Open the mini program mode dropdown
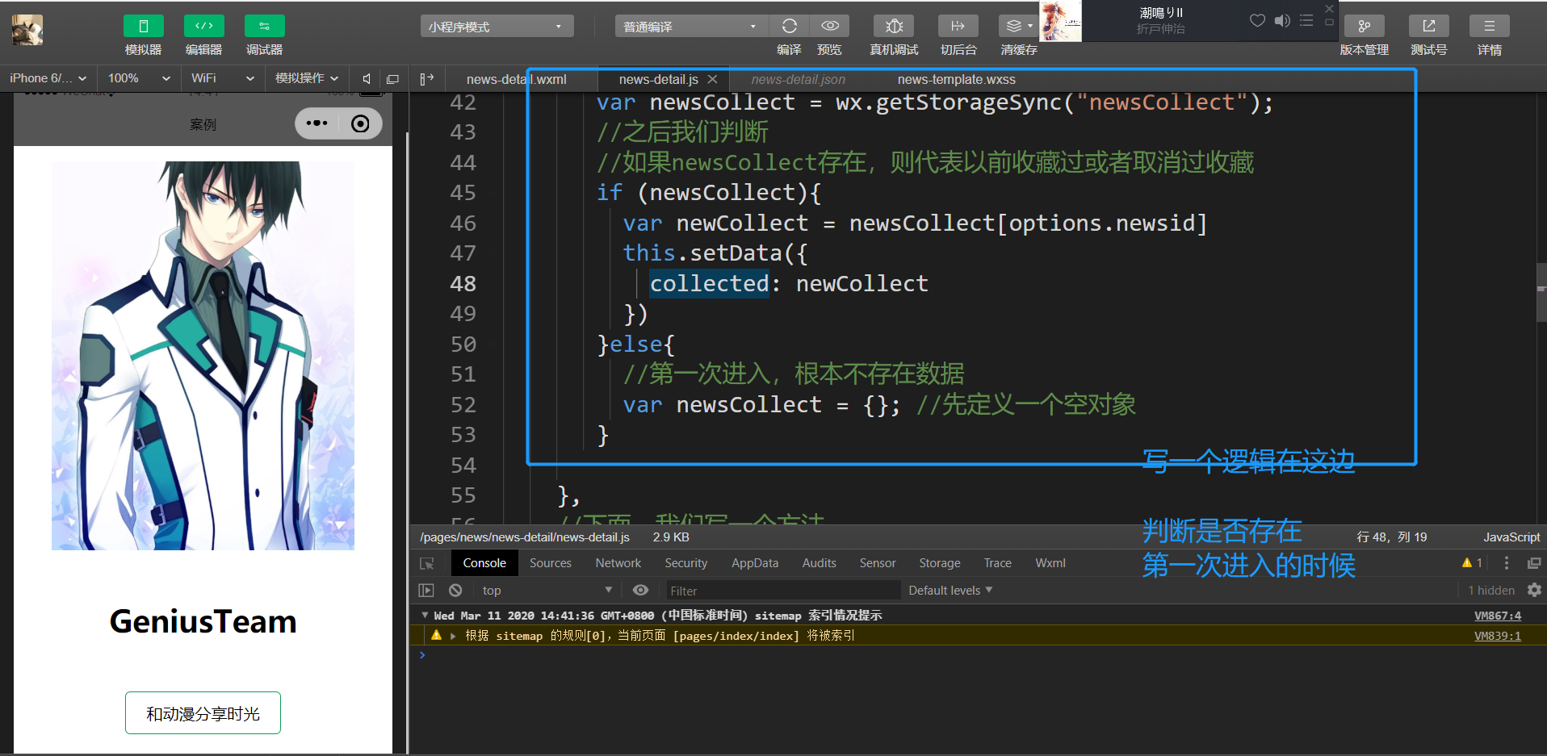Image resolution: width=1547 pixels, height=756 pixels. click(497, 27)
